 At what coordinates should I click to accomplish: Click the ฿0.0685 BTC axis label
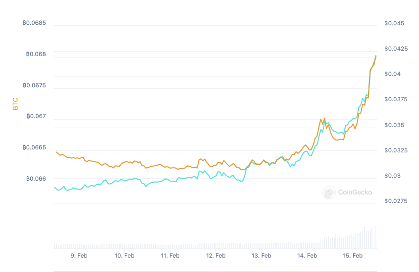pyautogui.click(x=34, y=23)
